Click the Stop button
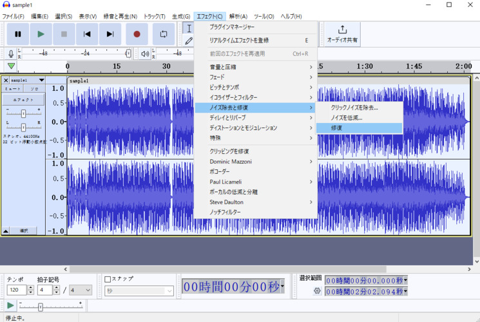480x322 pixels. point(64,34)
